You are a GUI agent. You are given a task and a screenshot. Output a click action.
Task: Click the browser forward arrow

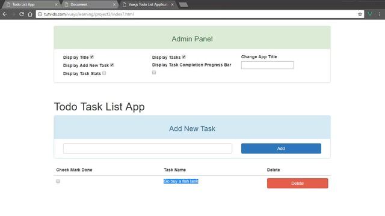click(x=13, y=14)
